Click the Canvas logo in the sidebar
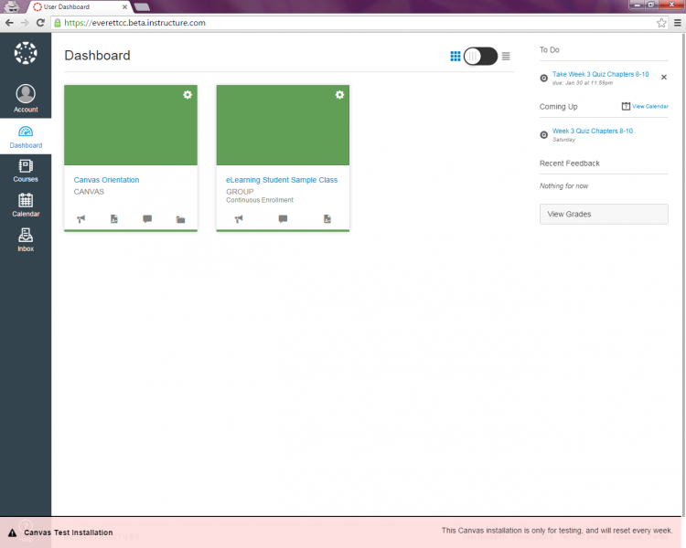The width and height of the screenshot is (686, 548). (26, 53)
